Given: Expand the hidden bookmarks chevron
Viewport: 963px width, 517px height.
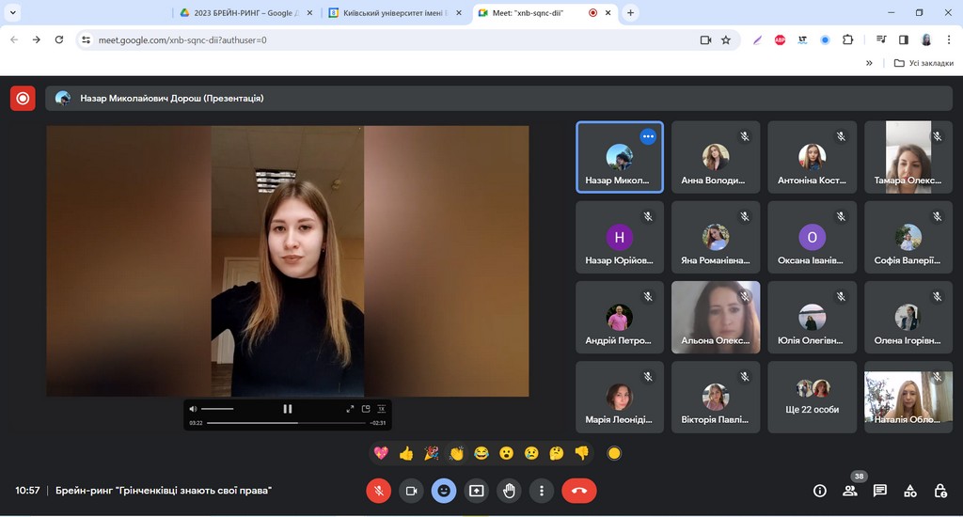Looking at the screenshot, I should coord(869,63).
